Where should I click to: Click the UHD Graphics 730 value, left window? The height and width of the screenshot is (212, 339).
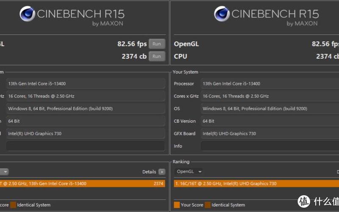coord(86,134)
